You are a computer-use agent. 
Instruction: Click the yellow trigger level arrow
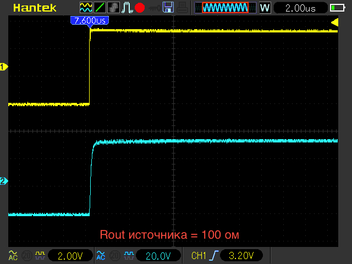335,22
